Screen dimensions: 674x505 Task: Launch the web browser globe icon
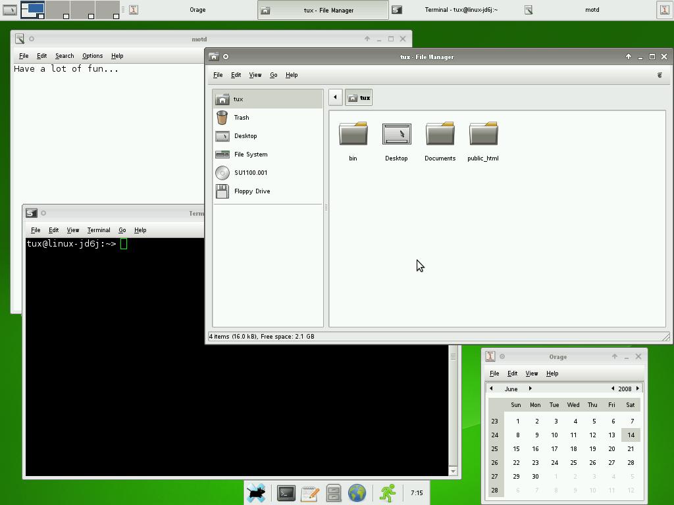[357, 493]
